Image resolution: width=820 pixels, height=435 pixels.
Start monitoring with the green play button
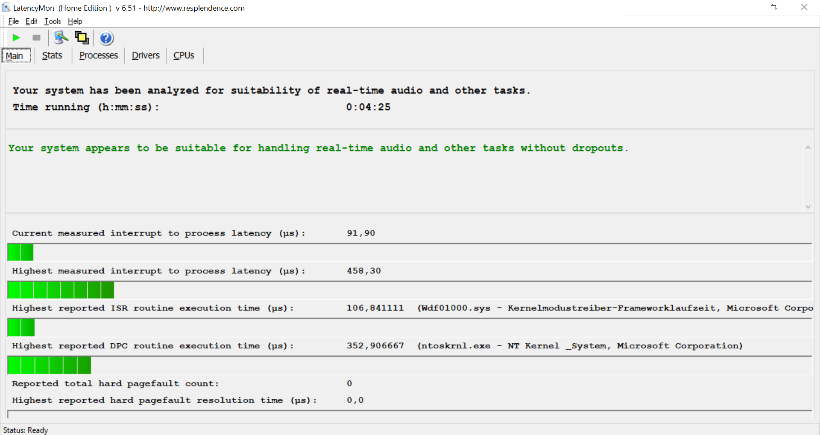(16, 38)
